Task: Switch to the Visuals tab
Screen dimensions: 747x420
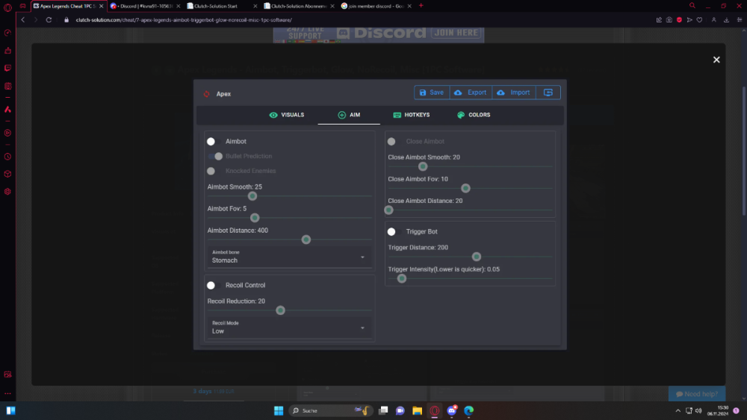Action: click(x=286, y=115)
